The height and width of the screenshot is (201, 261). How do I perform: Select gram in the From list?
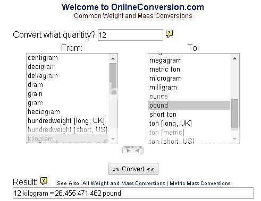point(68,103)
